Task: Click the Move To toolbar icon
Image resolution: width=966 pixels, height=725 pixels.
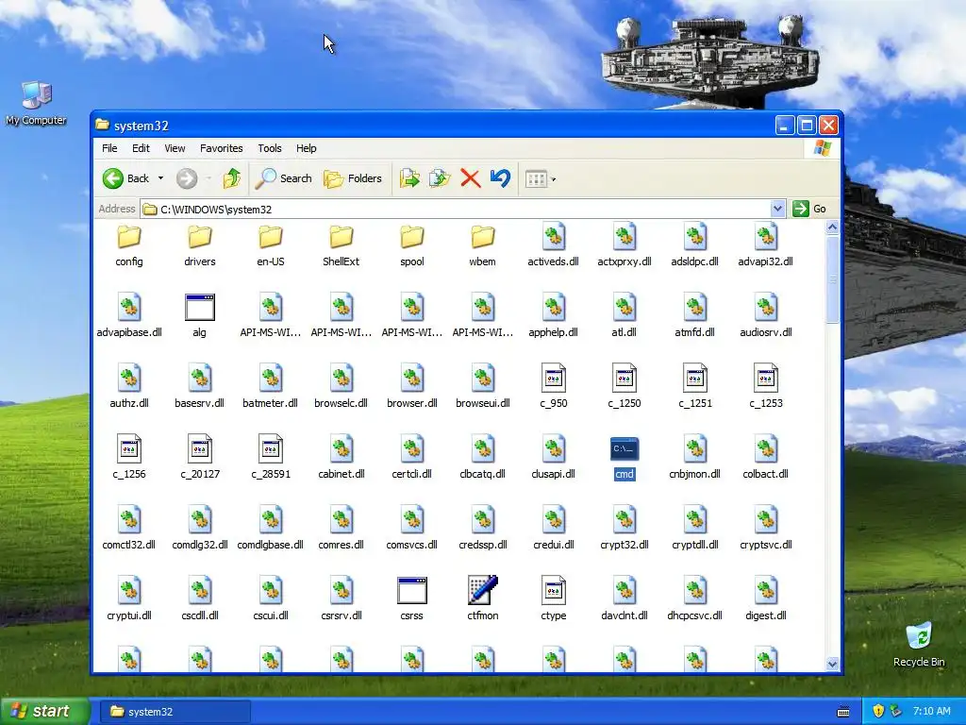Action: 409,178
